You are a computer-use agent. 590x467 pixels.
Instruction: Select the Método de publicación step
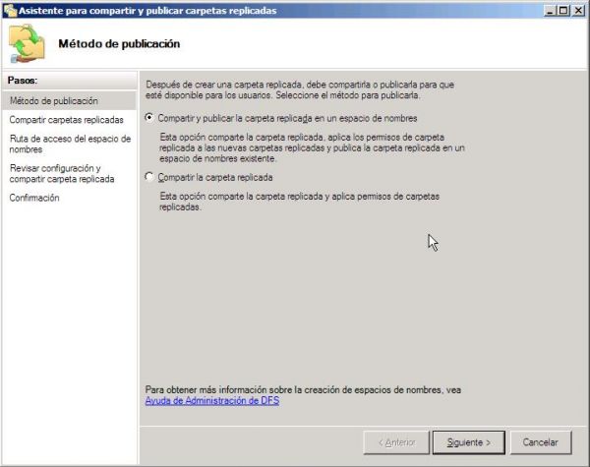[69, 101]
